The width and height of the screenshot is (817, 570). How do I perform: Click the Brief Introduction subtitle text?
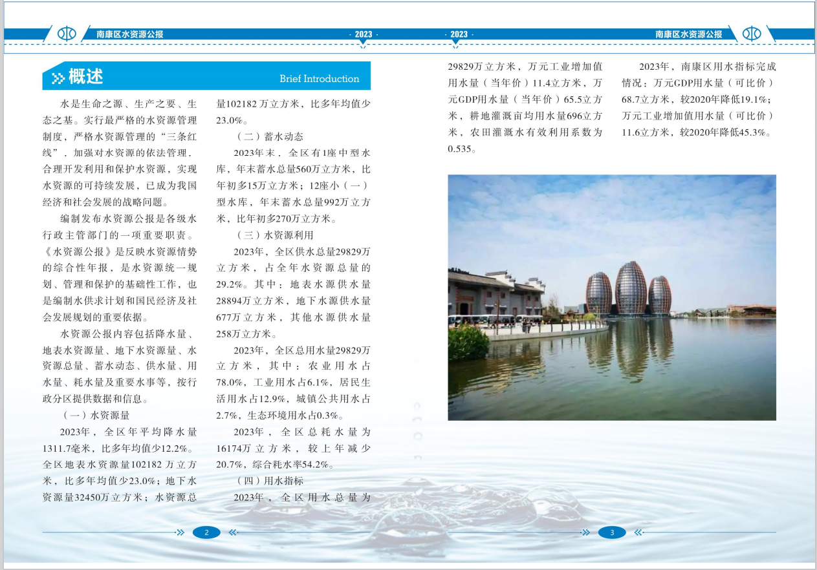pyautogui.click(x=319, y=79)
